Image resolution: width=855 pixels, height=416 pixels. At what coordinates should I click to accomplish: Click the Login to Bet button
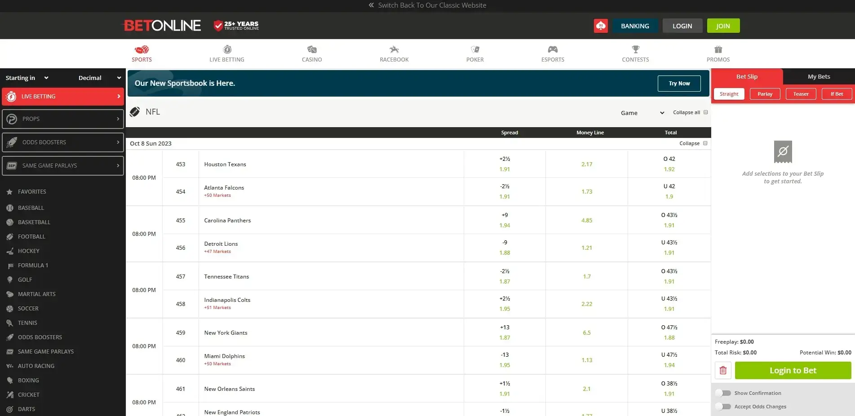pyautogui.click(x=793, y=370)
